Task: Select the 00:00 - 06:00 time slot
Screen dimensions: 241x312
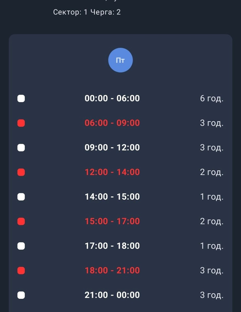Action: click(x=112, y=98)
